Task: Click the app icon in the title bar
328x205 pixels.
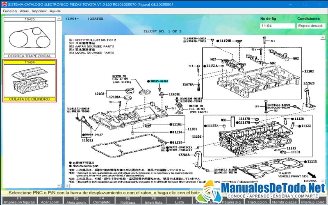Action: 4,4
